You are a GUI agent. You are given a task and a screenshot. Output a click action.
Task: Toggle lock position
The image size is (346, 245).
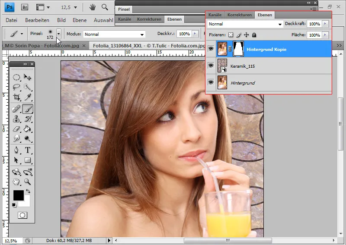246,35
